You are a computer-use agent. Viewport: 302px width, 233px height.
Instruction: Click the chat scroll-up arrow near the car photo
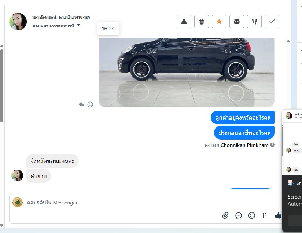(x=288, y=41)
